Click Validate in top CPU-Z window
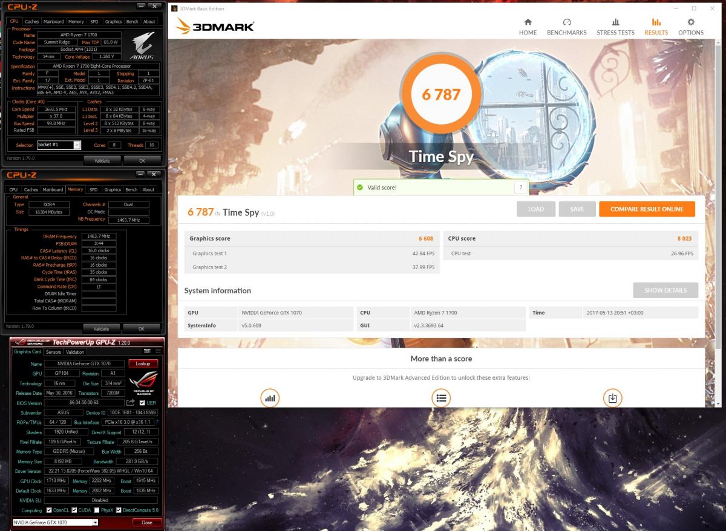Viewport: 726px width, 531px height. (102, 161)
